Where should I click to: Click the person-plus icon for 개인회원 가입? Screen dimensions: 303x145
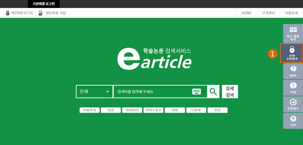click(41, 13)
